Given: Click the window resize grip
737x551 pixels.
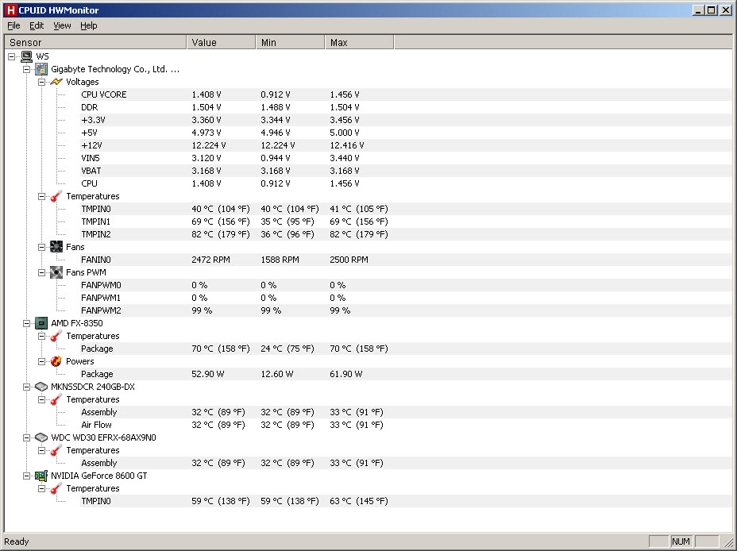Looking at the screenshot, I should [x=728, y=541].
